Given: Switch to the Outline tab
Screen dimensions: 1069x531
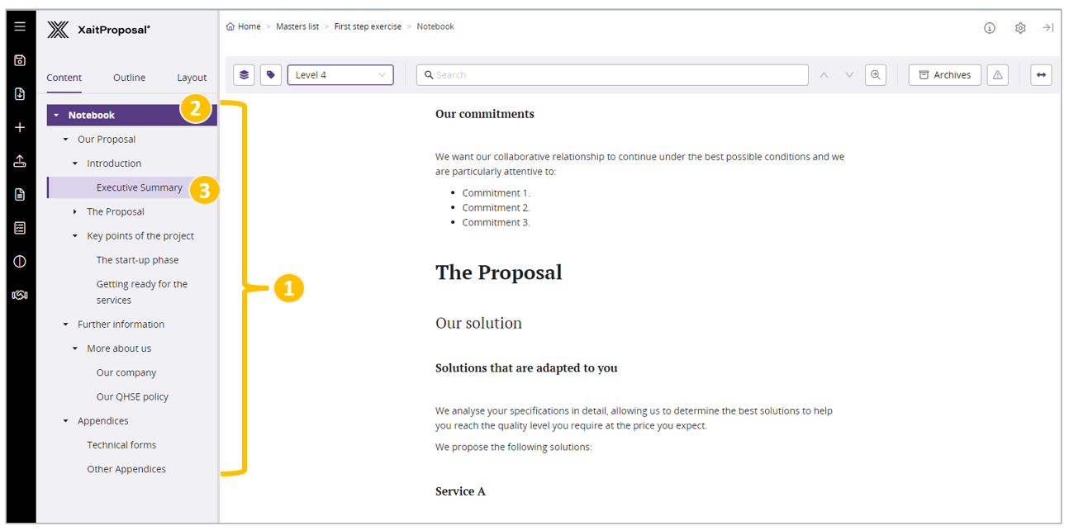Looking at the screenshot, I should 129,78.
